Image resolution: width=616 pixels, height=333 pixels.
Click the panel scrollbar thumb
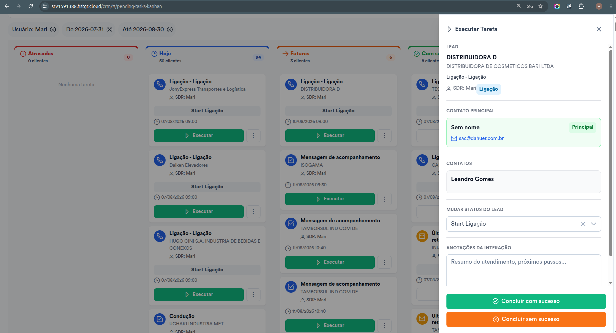coord(611,153)
